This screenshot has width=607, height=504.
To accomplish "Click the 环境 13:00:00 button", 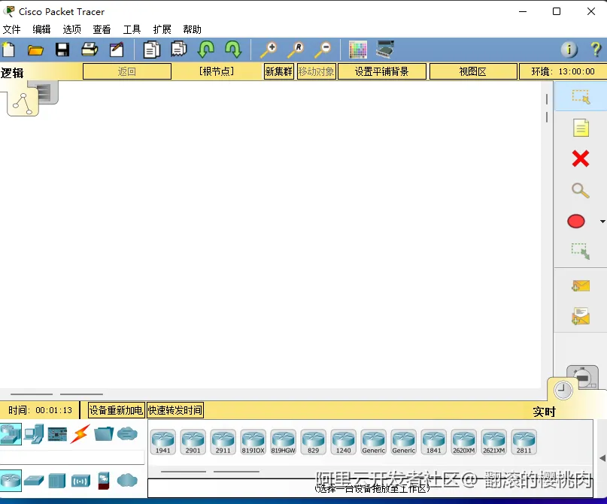I will coord(563,71).
